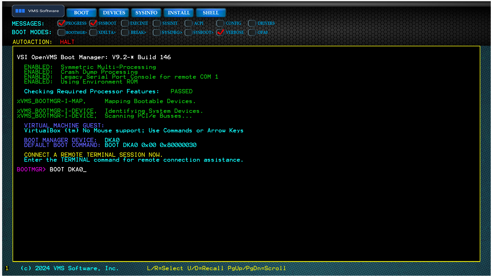Click 'DEFAULT BOOT COMMAND:' label
This screenshot has height=276, width=491.
tap(62, 145)
